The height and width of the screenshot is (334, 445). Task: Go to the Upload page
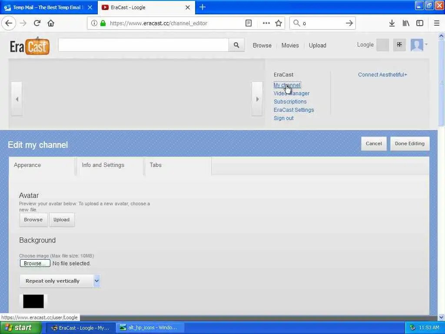click(318, 45)
